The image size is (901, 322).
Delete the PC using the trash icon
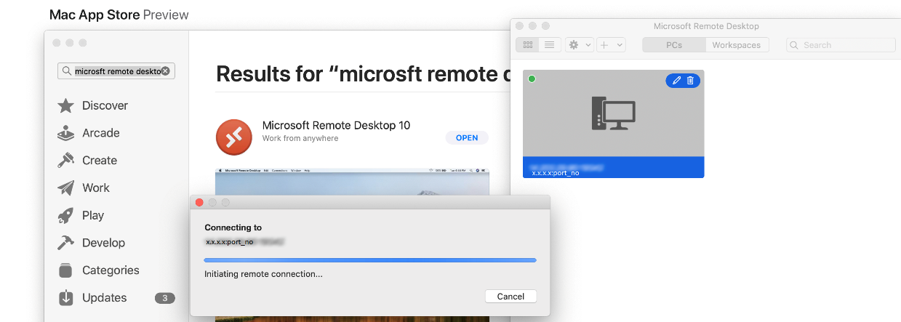tap(690, 81)
